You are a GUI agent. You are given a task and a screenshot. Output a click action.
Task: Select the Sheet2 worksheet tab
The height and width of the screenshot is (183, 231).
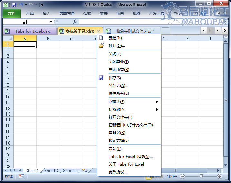pos(51,171)
